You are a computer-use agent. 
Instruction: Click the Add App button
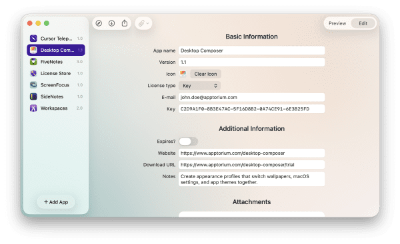point(56,202)
